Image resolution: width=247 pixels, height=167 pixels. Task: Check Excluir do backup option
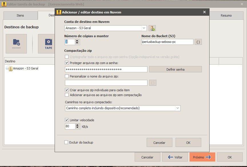click(66, 142)
